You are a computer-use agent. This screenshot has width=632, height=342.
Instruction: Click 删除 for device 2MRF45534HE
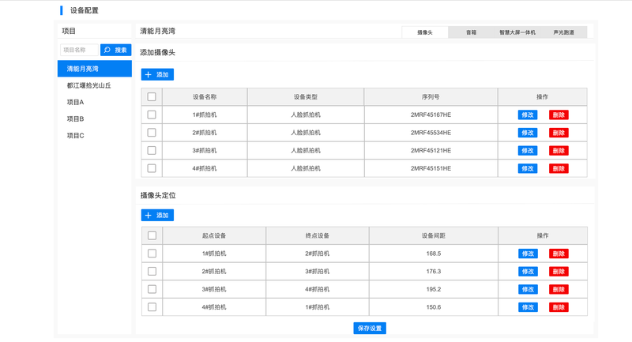[x=559, y=133]
